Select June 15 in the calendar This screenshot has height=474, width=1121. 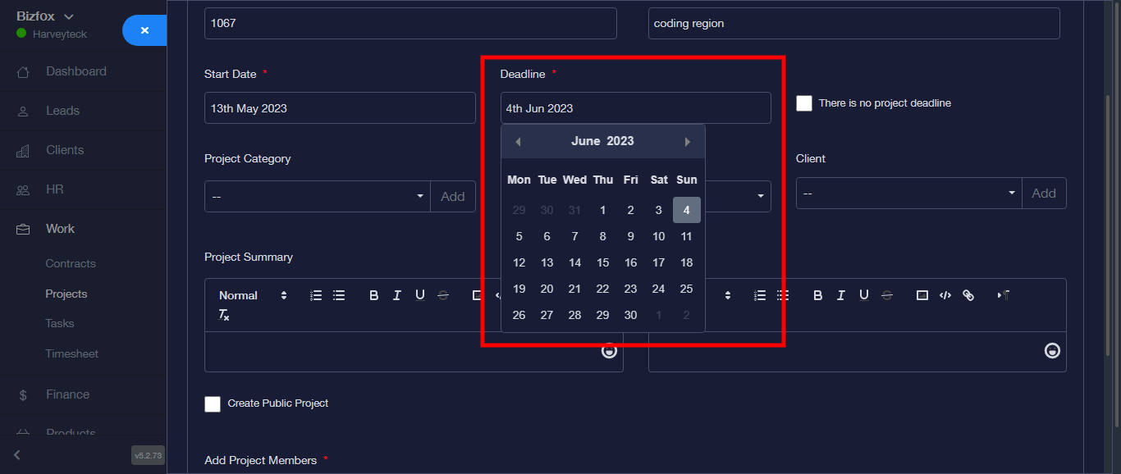pos(603,262)
